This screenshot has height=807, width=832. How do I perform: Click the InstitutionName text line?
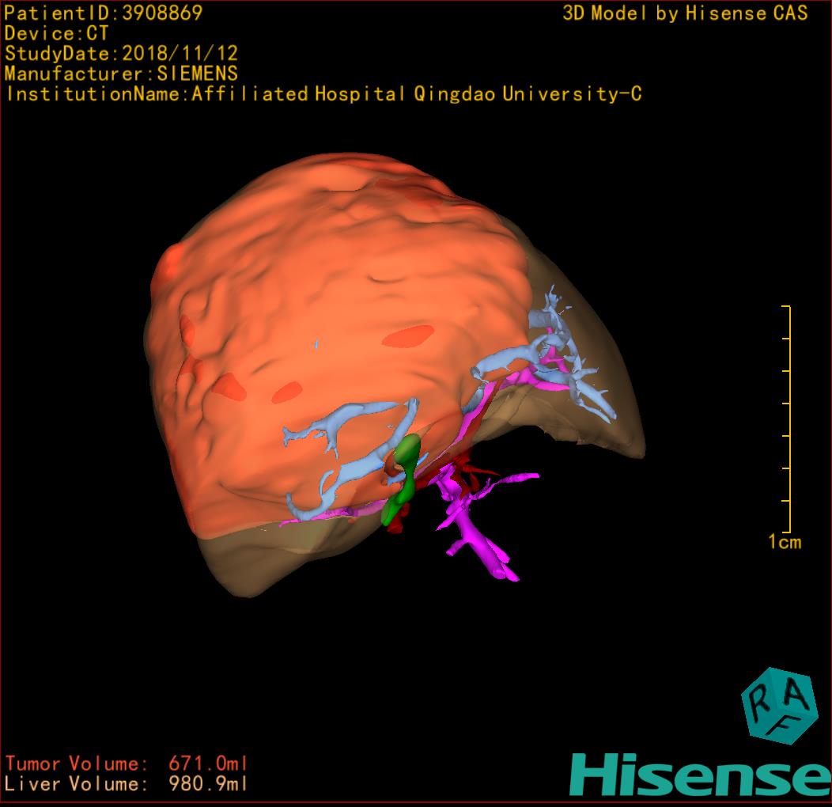[324, 94]
